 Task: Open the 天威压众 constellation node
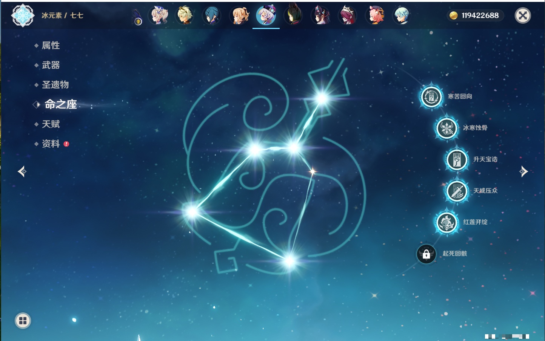coord(457,191)
